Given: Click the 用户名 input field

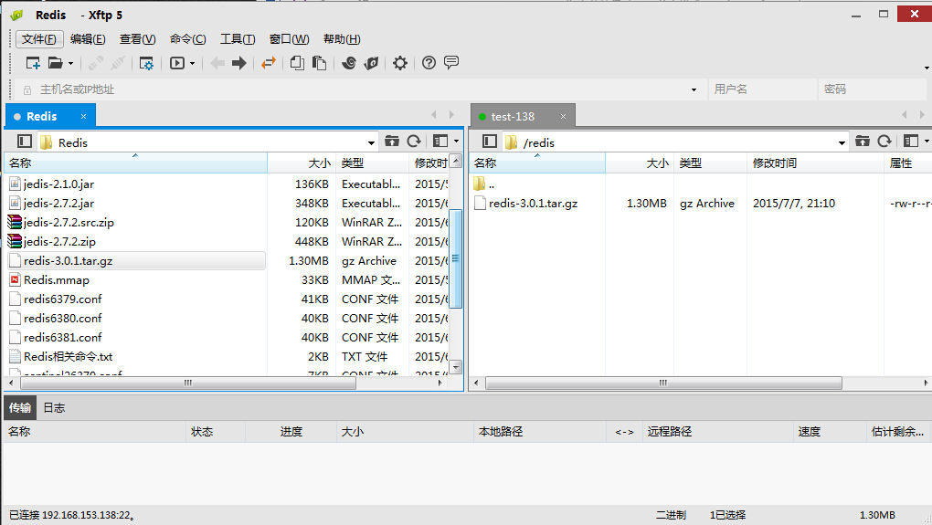Looking at the screenshot, I should coord(763,89).
